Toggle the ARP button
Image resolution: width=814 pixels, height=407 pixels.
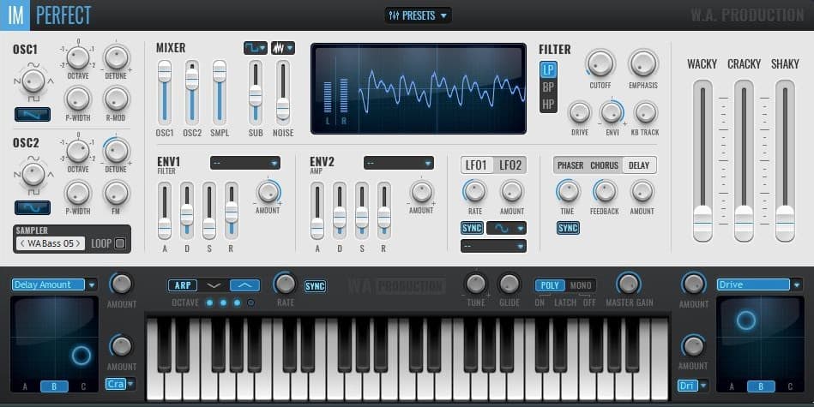click(182, 285)
